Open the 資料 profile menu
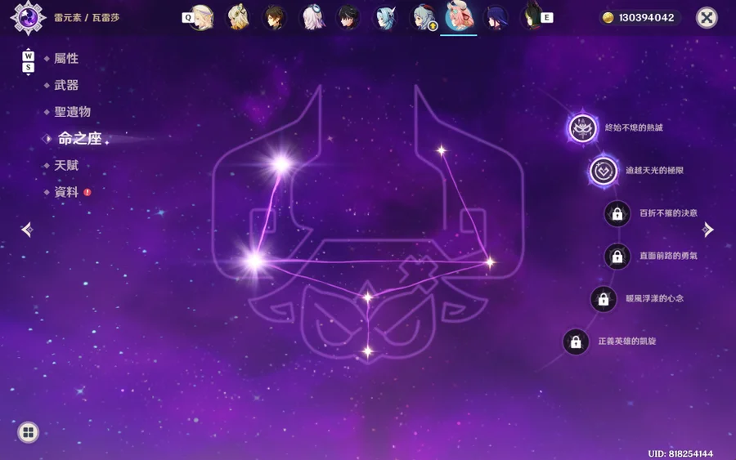This screenshot has height=460, width=736. click(66, 192)
